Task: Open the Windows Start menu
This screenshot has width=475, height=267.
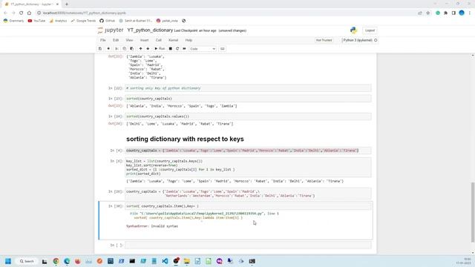Action: point(8,261)
